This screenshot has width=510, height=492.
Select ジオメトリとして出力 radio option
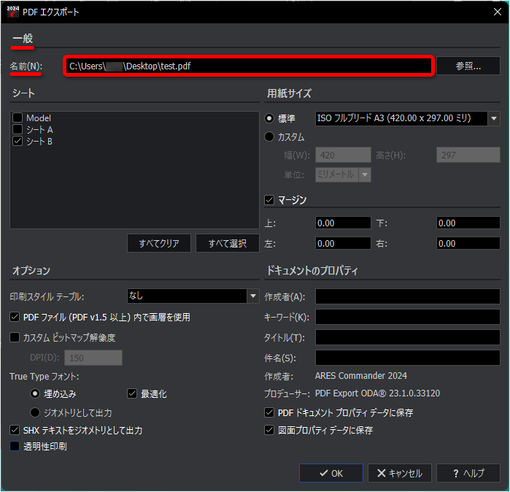[35, 412]
